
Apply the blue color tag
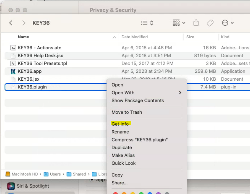(150, 193)
